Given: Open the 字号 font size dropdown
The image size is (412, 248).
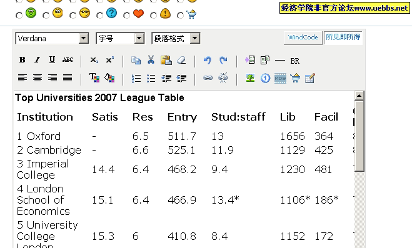Looking at the screenshot, I should pyautogui.click(x=120, y=39).
